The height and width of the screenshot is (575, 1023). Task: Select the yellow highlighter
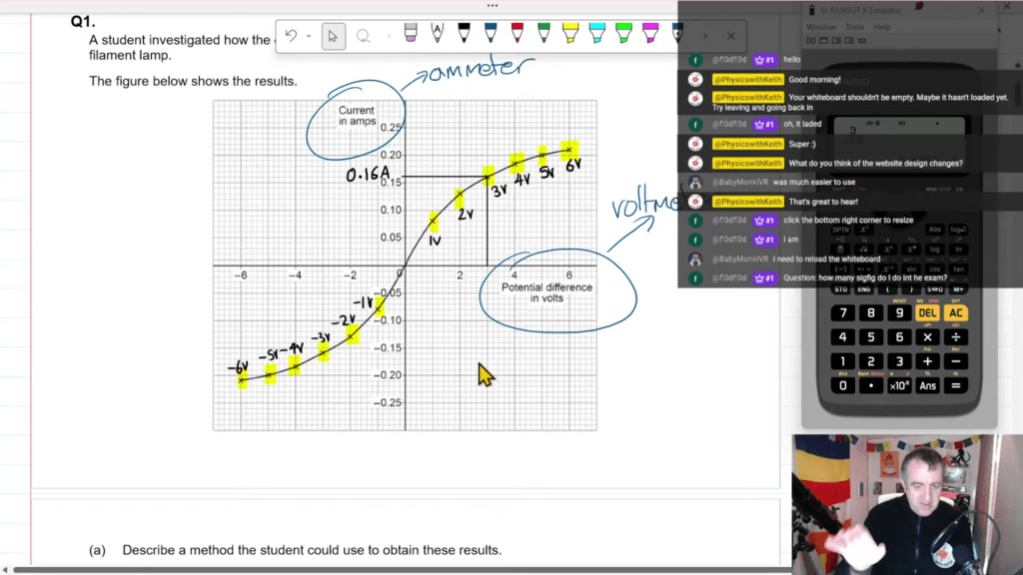[x=569, y=33]
